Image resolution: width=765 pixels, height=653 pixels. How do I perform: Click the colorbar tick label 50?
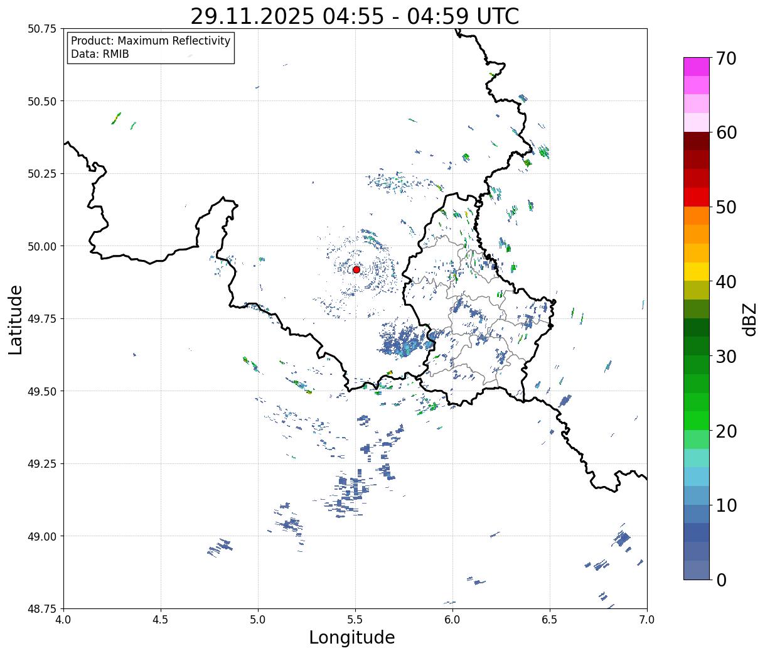(726, 207)
